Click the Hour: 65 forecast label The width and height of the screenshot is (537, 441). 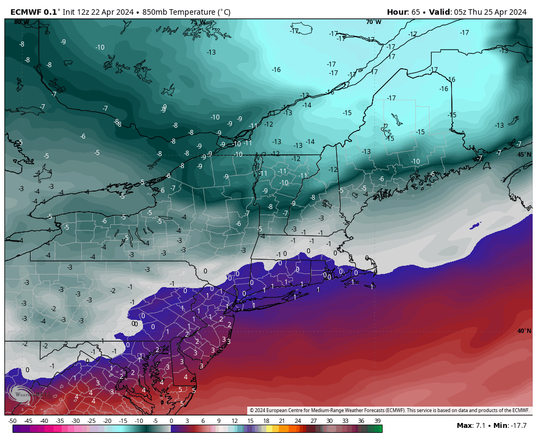[405, 12]
